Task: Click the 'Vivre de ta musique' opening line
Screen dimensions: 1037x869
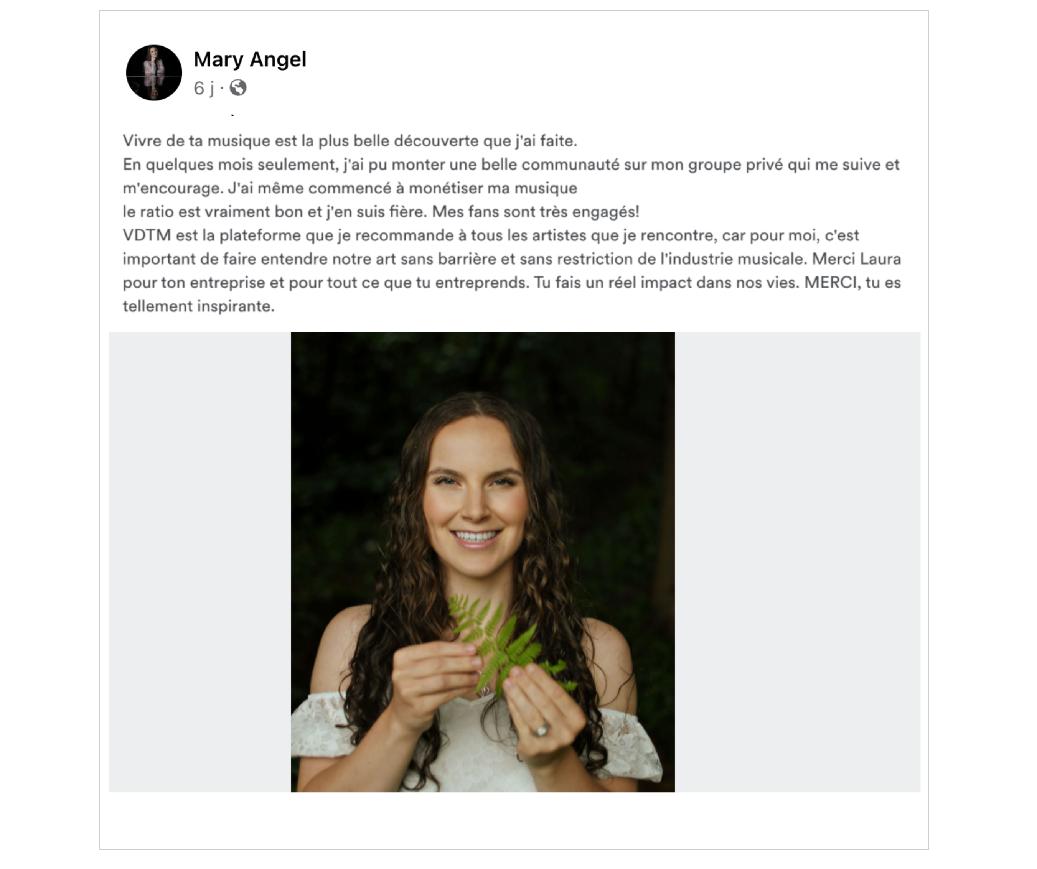Action: [x=350, y=141]
